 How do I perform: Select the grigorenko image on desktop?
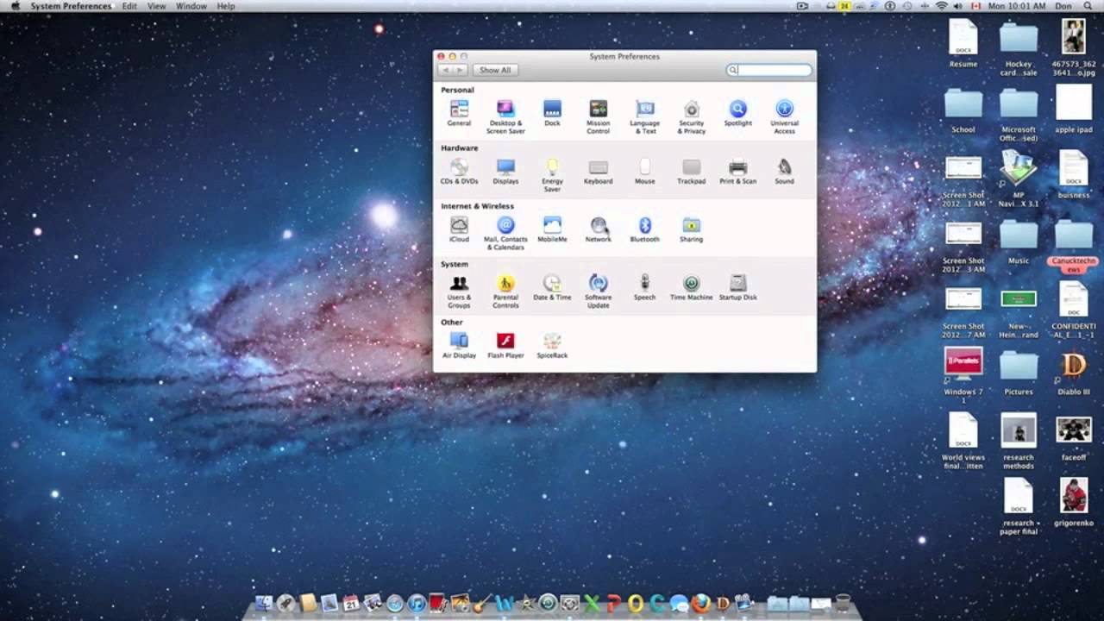(x=1074, y=503)
